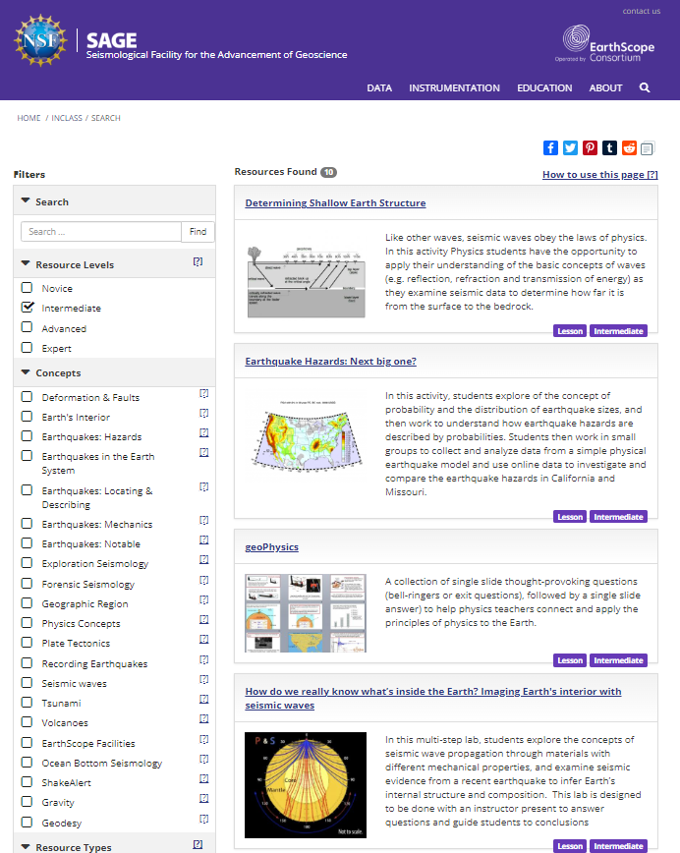The width and height of the screenshot is (680, 853).
Task: Open the EDUCATION menu
Action: point(544,88)
